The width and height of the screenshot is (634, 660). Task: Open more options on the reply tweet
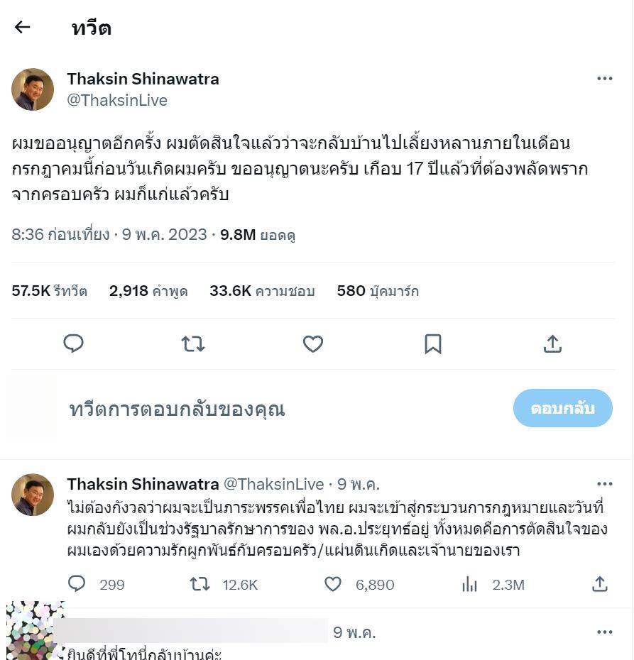(x=604, y=632)
